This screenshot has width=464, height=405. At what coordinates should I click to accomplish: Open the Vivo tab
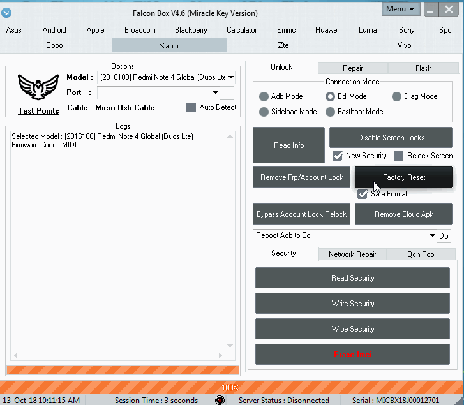[x=404, y=45]
